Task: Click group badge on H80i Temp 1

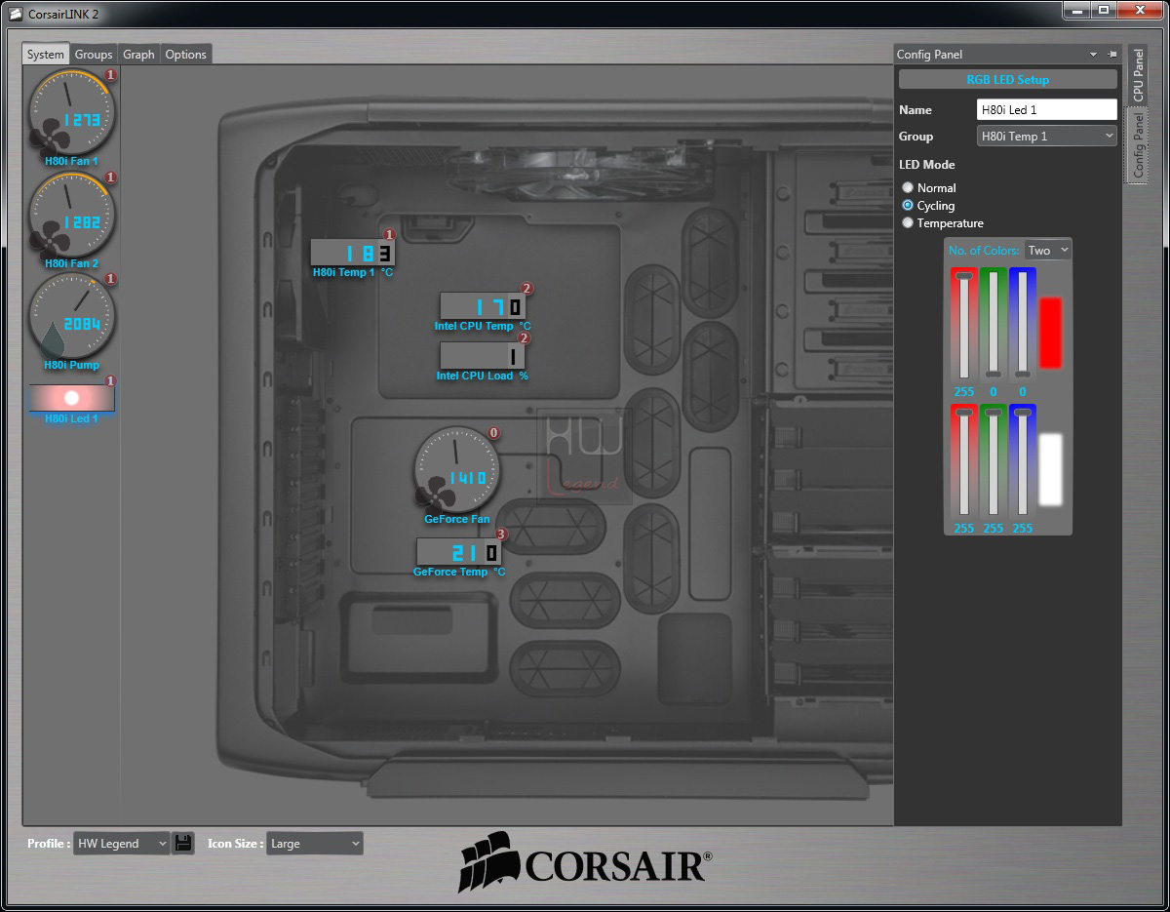Action: (389, 235)
